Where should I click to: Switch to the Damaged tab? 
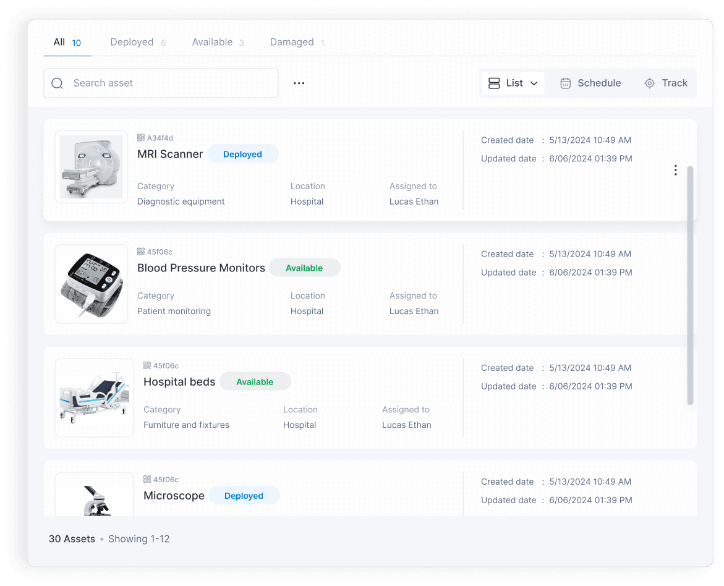coord(292,41)
